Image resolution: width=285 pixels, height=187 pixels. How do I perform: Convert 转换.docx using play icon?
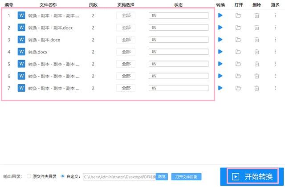tap(220, 52)
